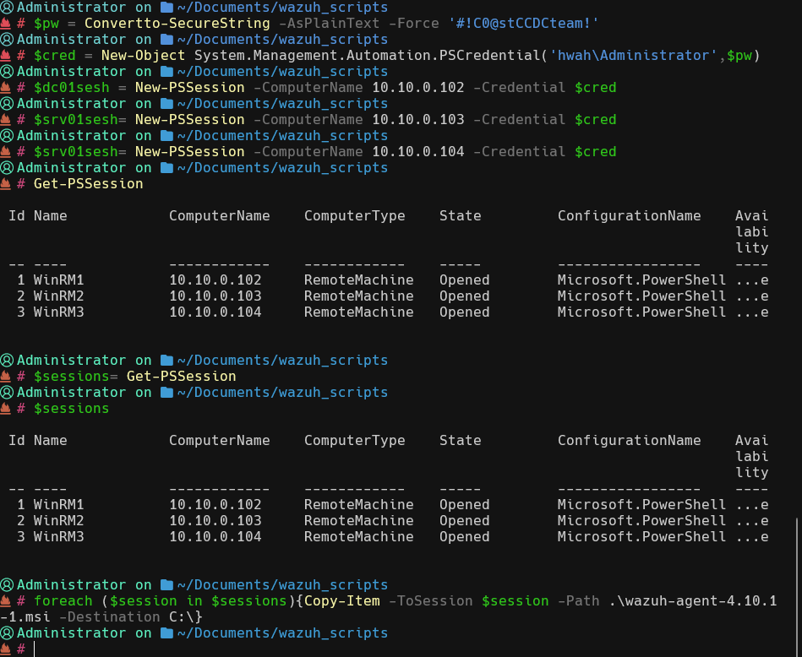Click the flame icon before the $pw command
Viewport: 802px width, 657px height.
(7, 23)
